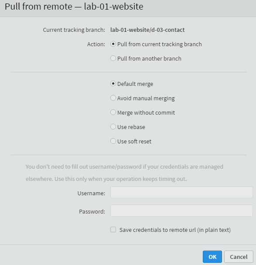Cancel the pull dialog
This screenshot has width=256, height=265.
pos(239,257)
